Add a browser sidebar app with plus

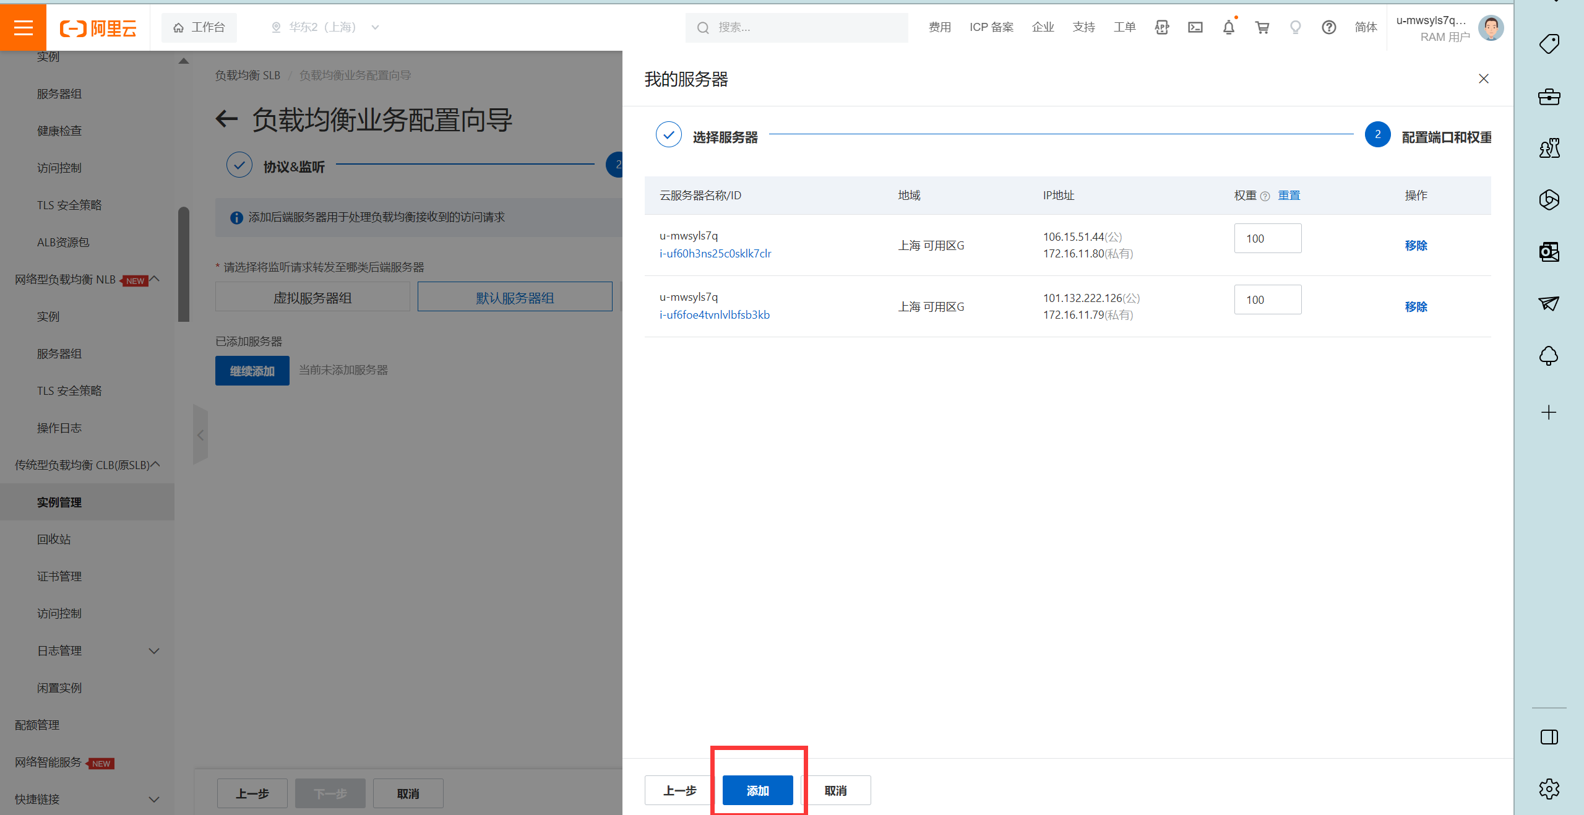[x=1549, y=413]
